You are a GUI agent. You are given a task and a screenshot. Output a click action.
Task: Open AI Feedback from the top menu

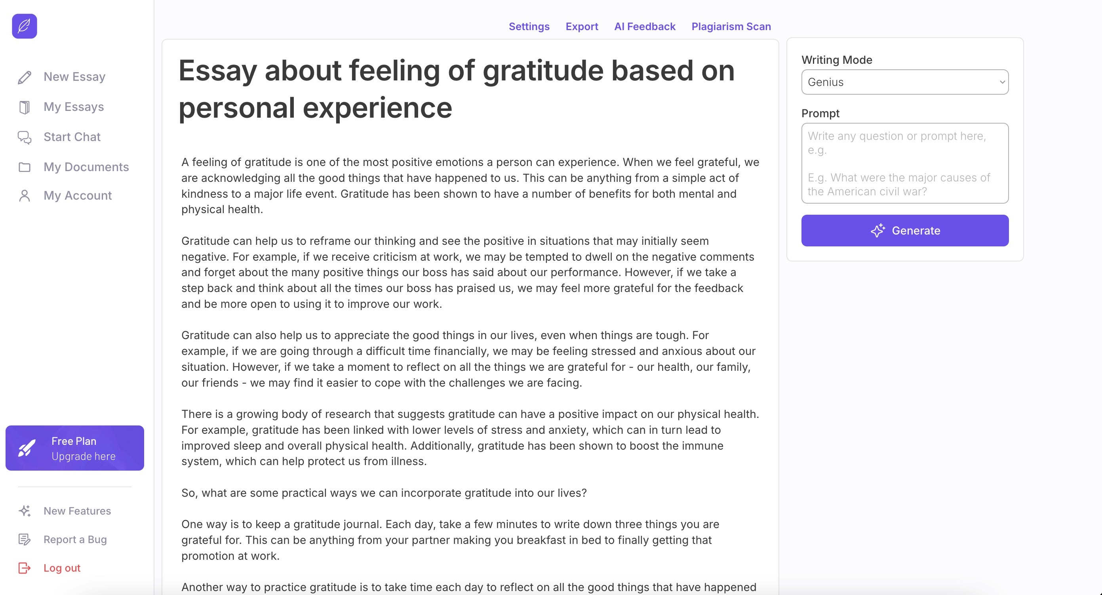click(x=644, y=27)
